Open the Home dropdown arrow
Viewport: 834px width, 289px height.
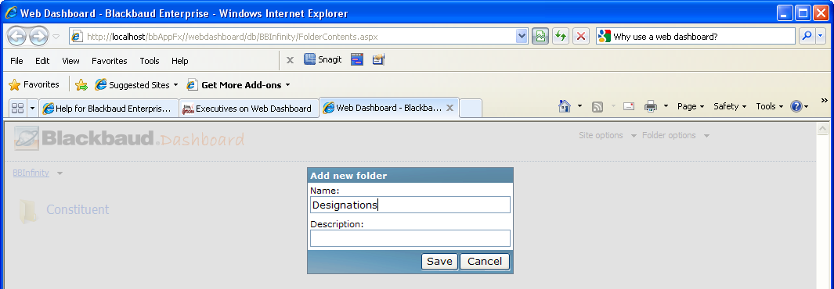click(x=579, y=106)
